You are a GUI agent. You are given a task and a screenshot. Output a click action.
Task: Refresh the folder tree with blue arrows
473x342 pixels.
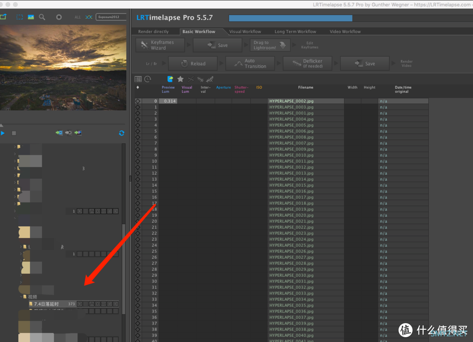[122, 133]
